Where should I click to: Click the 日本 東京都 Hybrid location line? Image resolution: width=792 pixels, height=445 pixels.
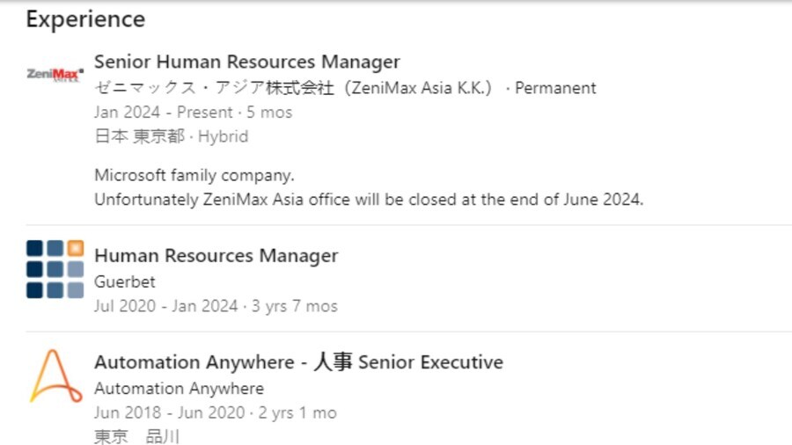pos(172,136)
